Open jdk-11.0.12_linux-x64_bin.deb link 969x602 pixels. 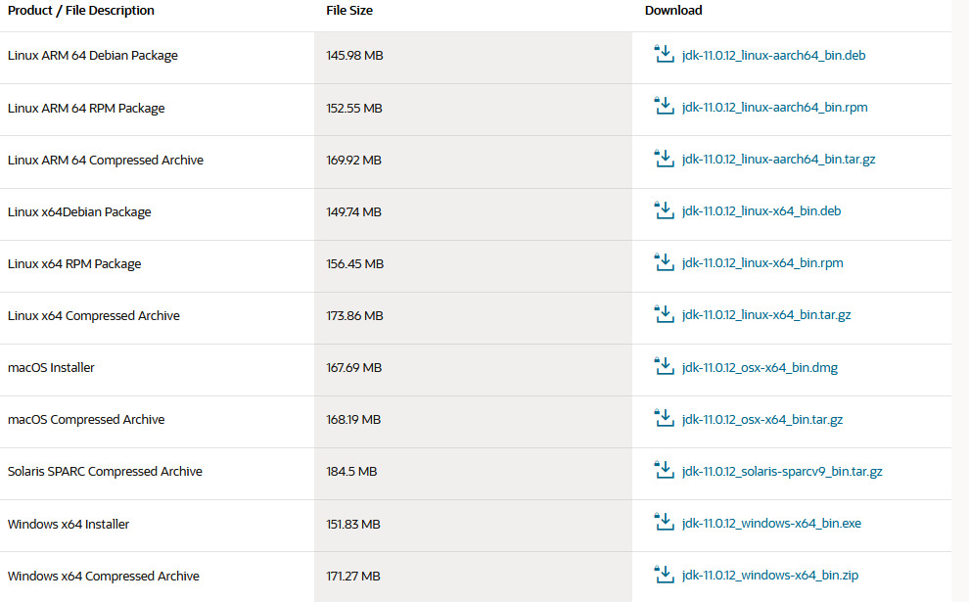[761, 210]
